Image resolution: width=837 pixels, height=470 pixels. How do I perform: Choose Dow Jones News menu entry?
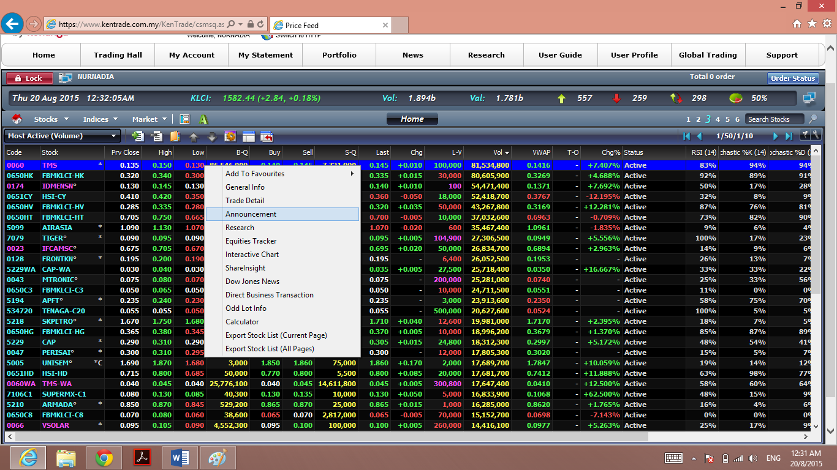282,282
